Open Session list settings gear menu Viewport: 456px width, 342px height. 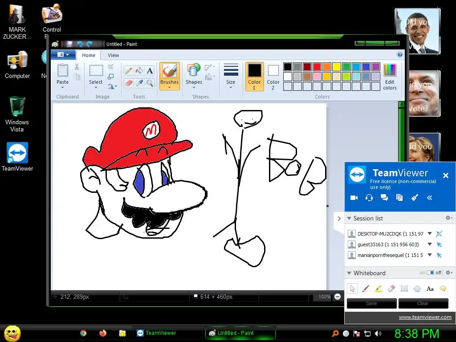point(449,218)
